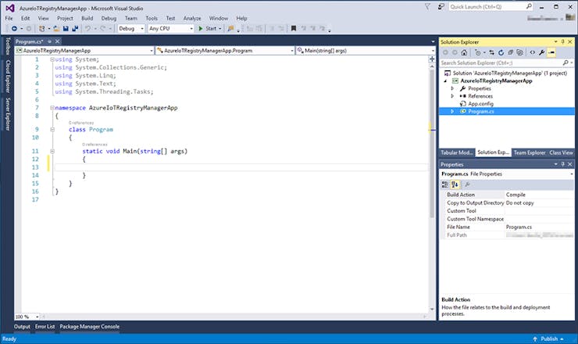Click the Start debugging button
Screen dimensions: 578x344
pyautogui.click(x=208, y=28)
